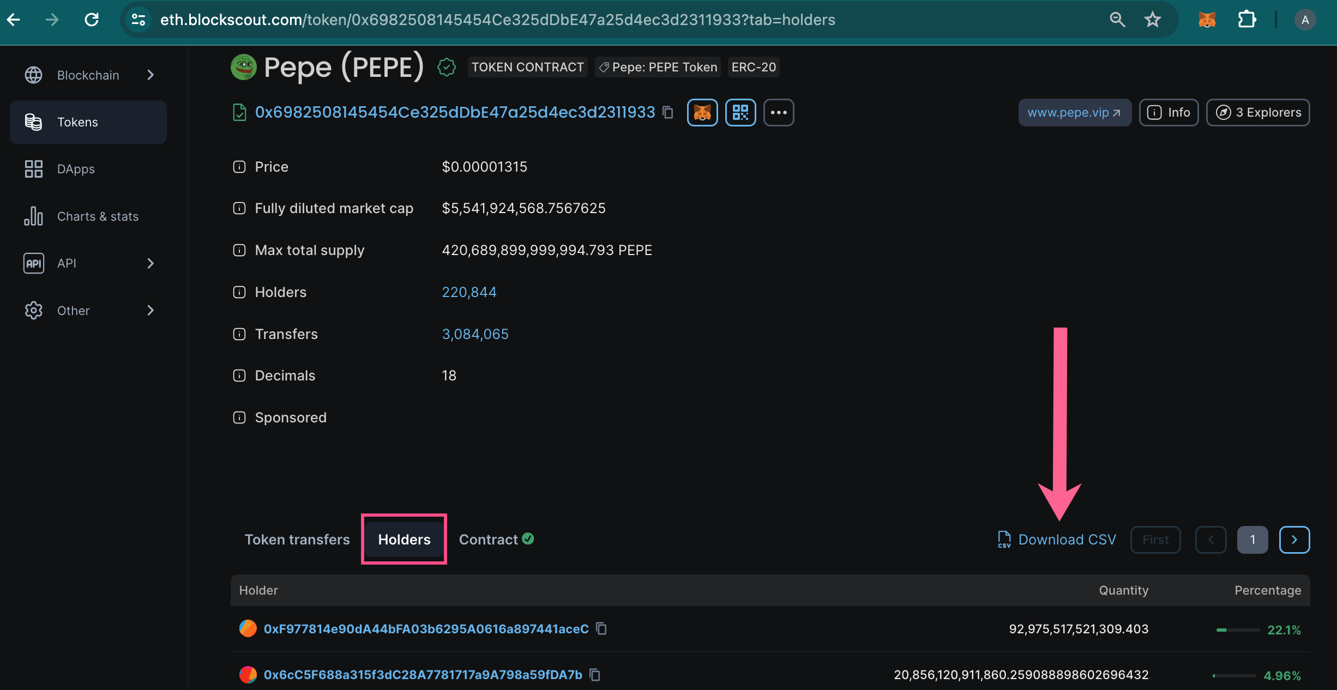Go to the next holders page
The height and width of the screenshot is (690, 1337).
point(1294,540)
